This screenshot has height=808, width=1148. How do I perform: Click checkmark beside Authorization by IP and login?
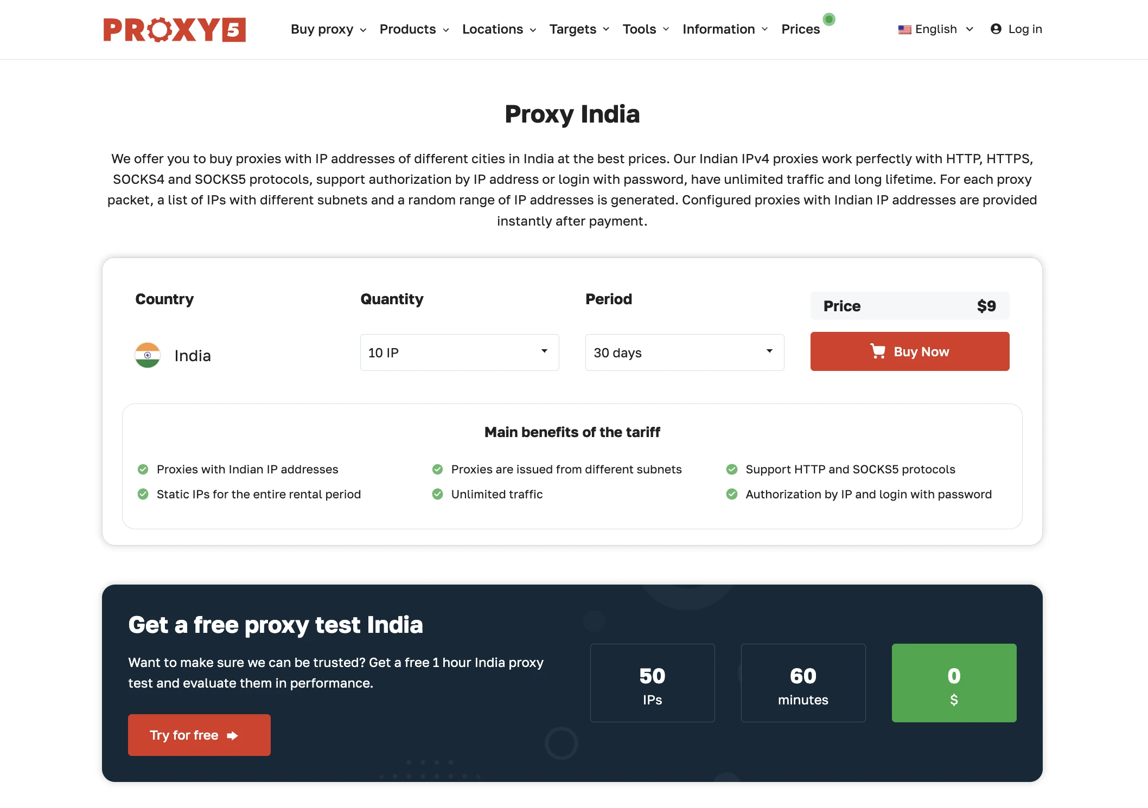click(732, 494)
